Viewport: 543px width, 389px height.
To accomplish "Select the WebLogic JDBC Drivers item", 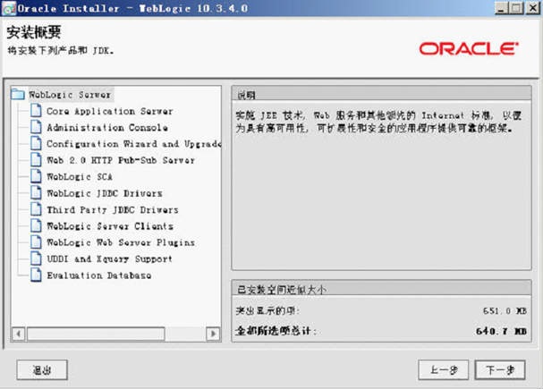I will (x=105, y=193).
